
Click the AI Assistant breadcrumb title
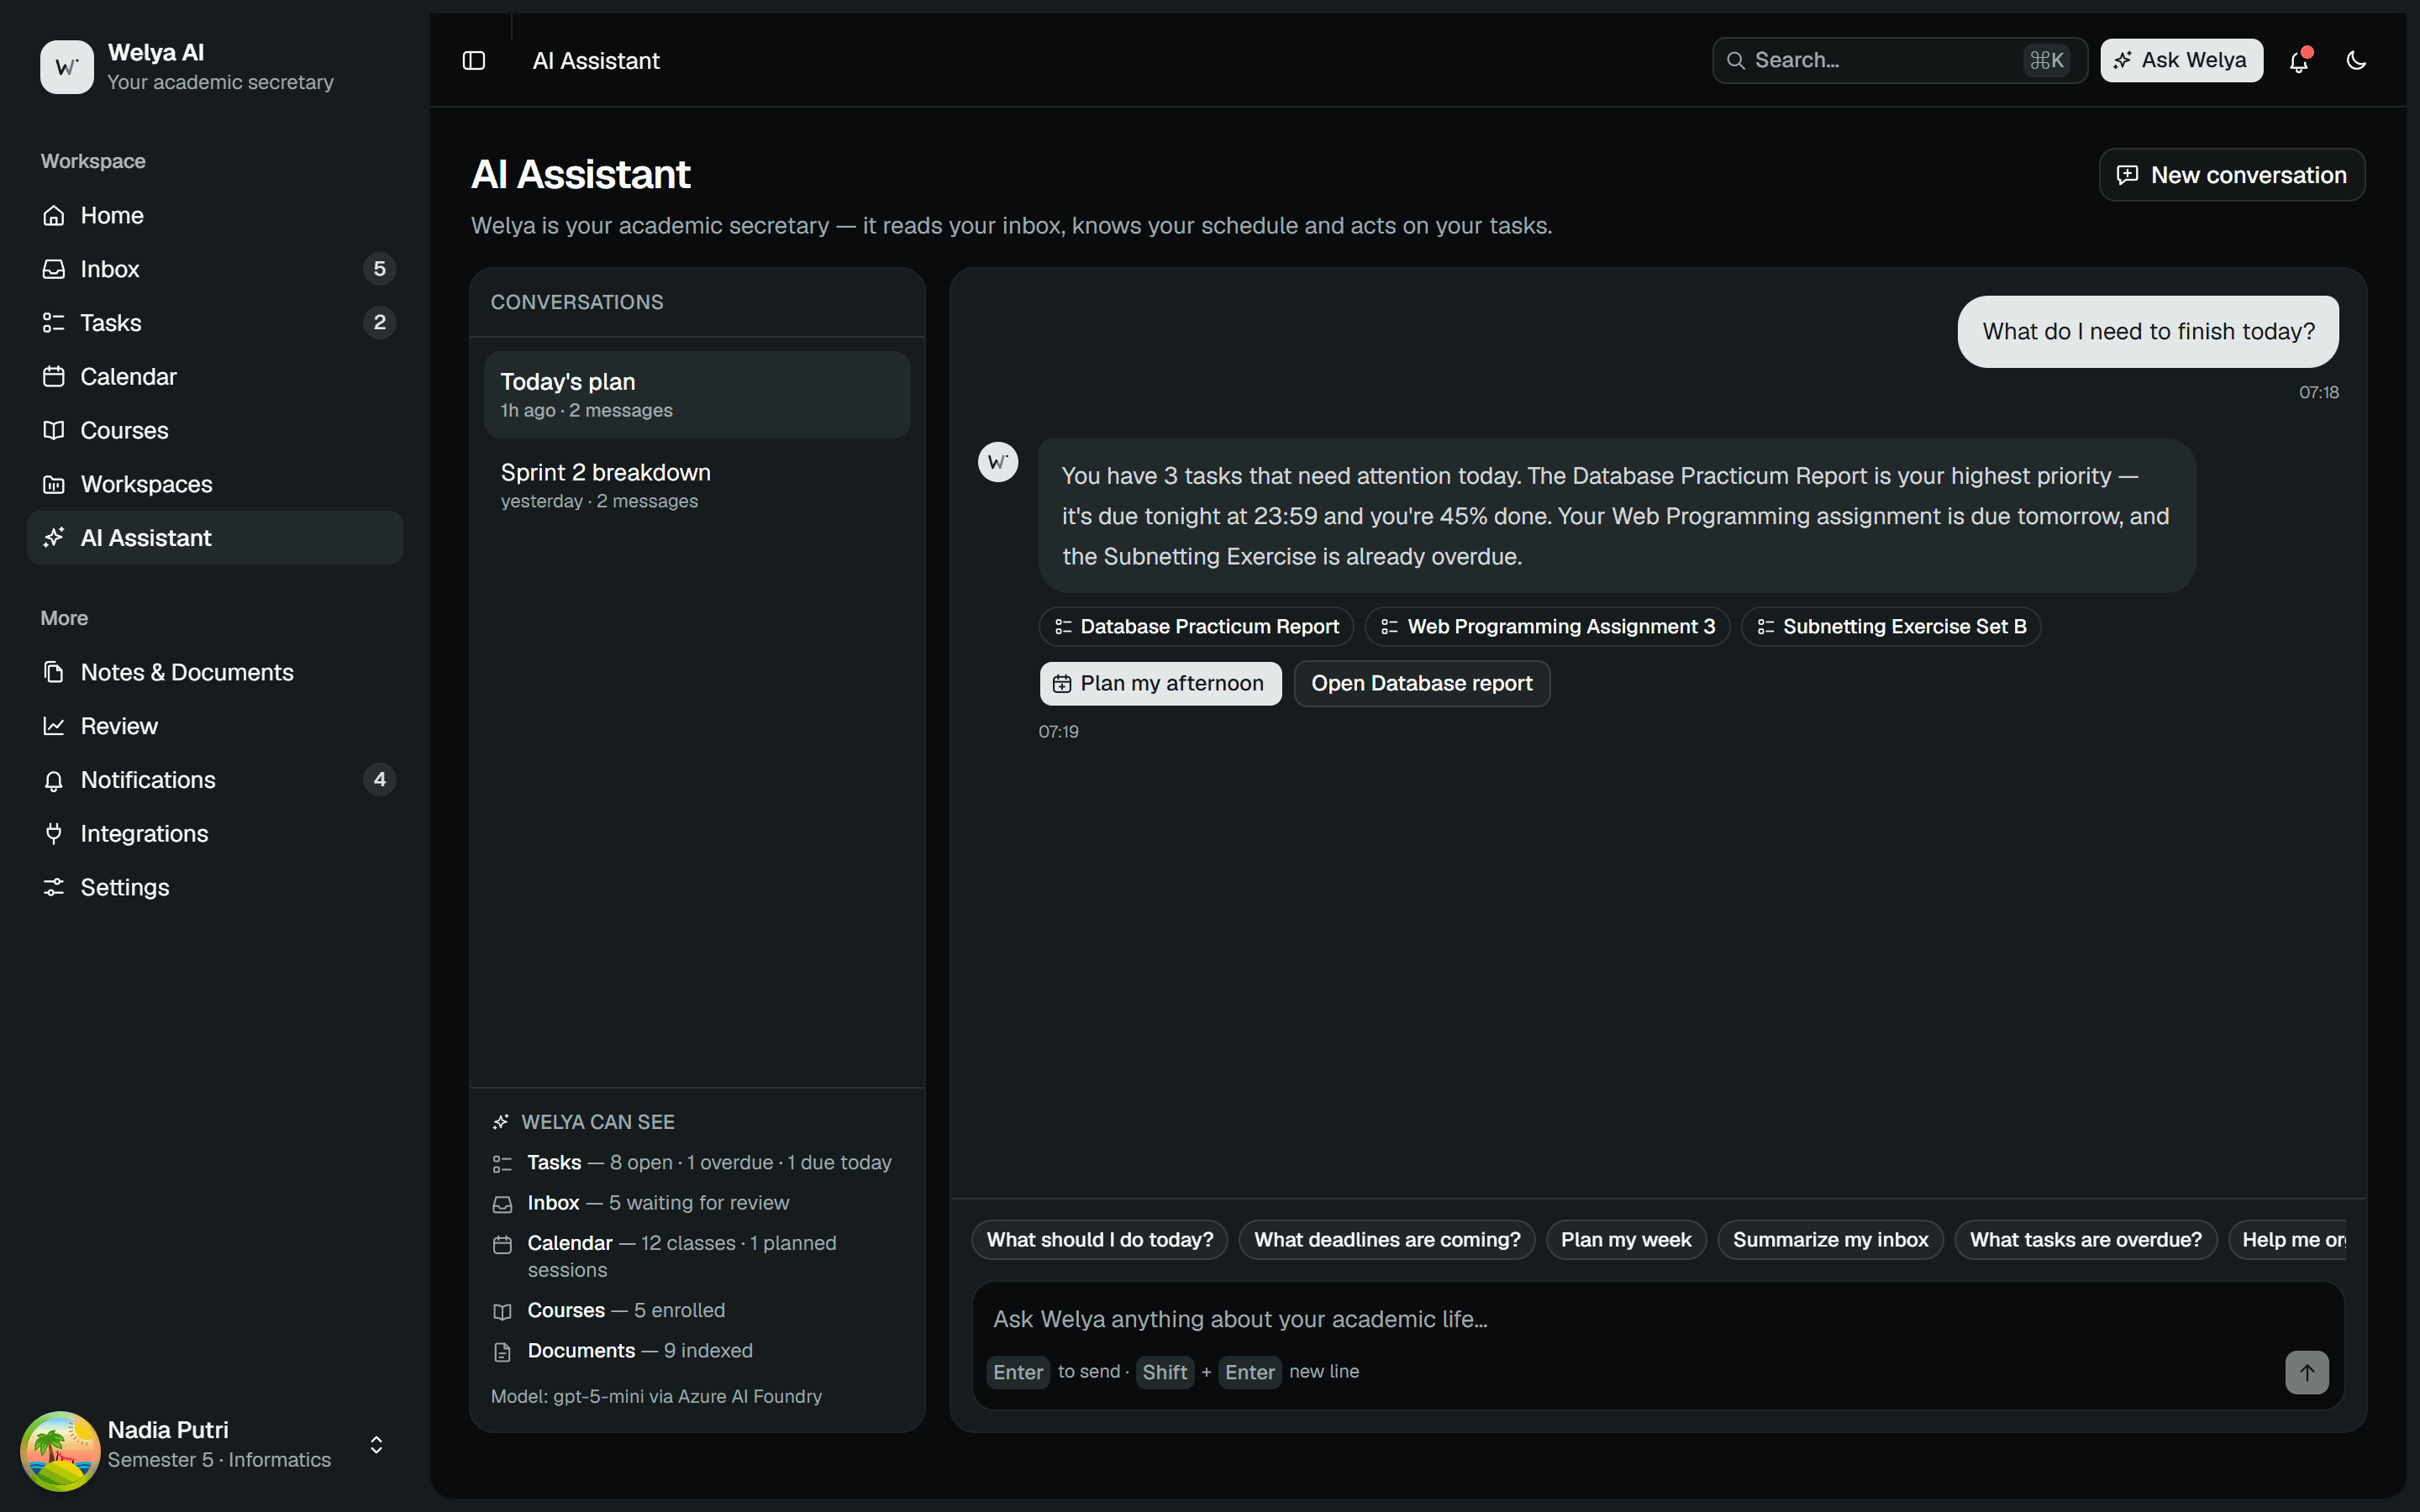(x=596, y=61)
